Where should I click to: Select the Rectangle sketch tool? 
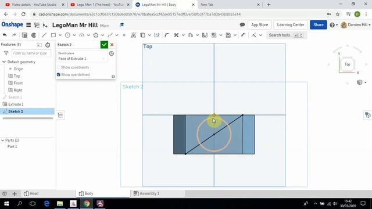tap(53, 35)
